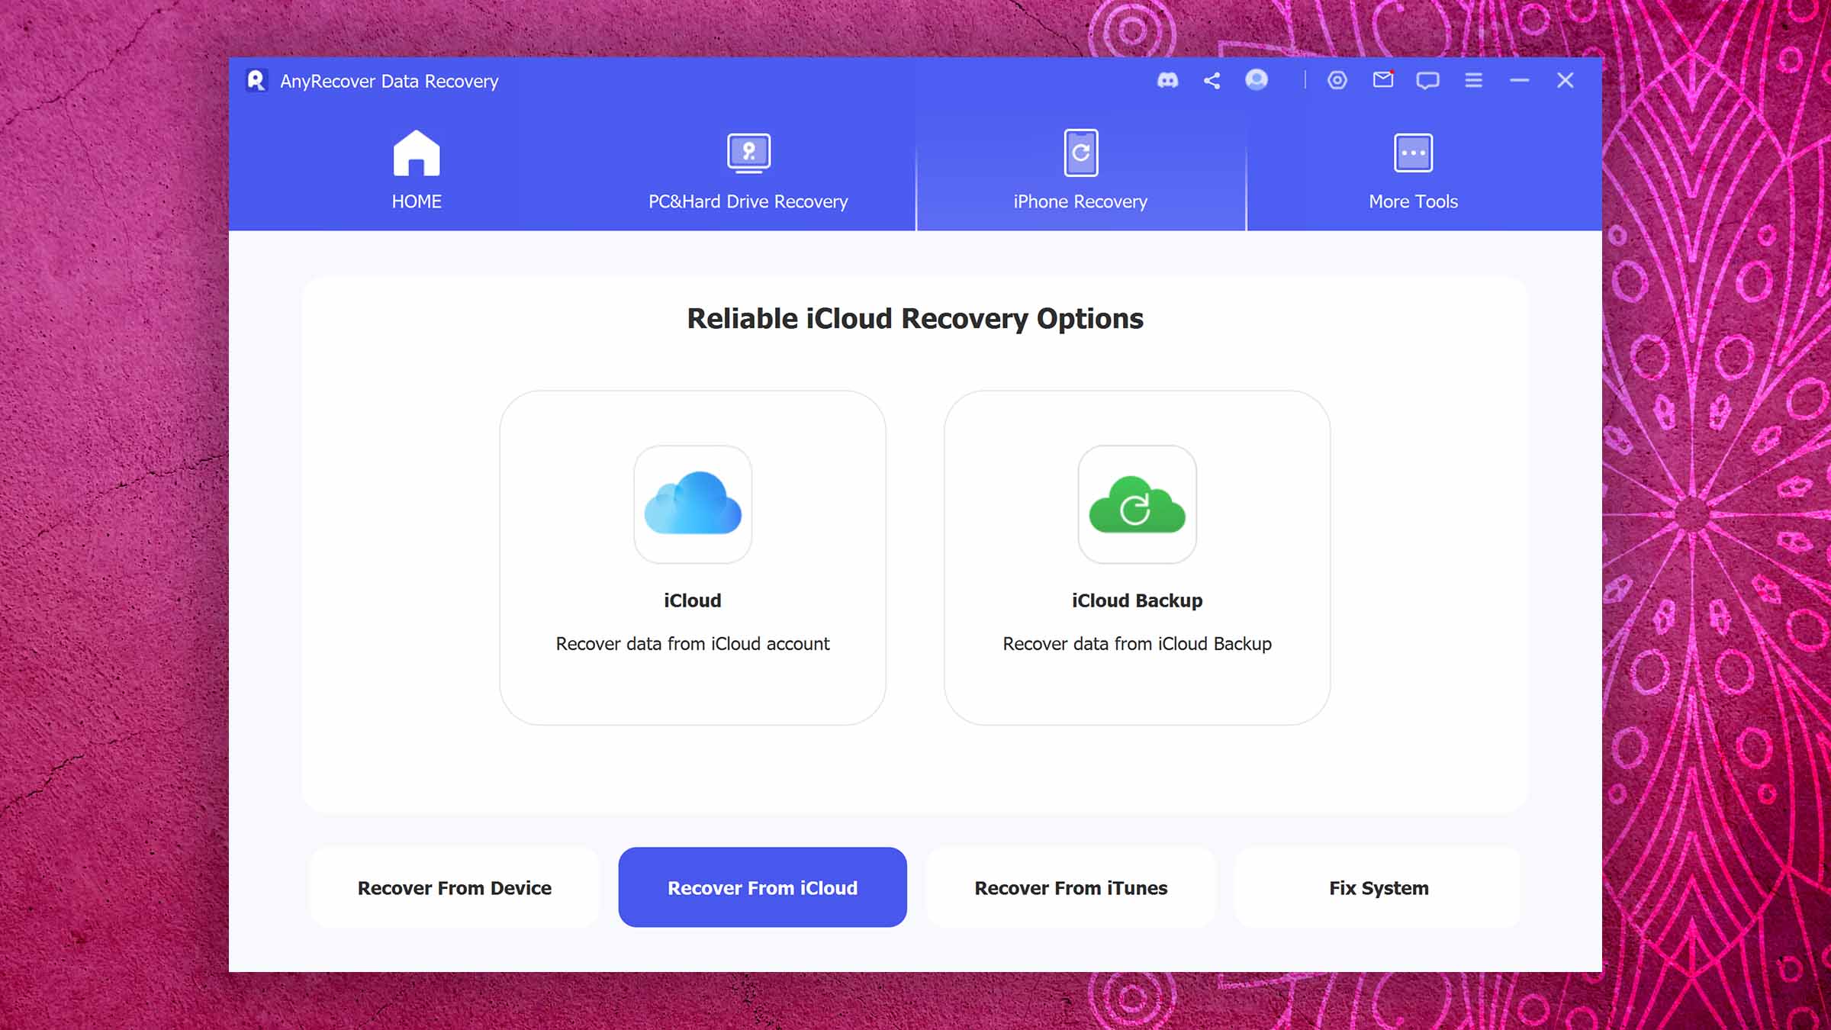Select Recover From Device button

point(455,887)
